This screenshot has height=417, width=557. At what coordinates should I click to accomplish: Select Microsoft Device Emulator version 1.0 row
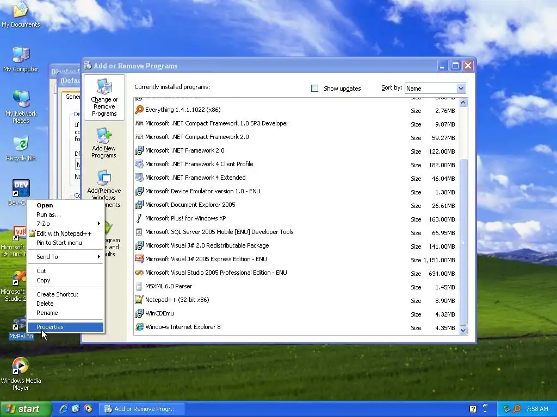295,191
